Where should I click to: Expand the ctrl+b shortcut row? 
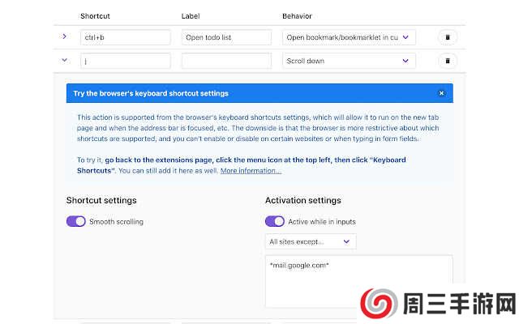coord(64,36)
